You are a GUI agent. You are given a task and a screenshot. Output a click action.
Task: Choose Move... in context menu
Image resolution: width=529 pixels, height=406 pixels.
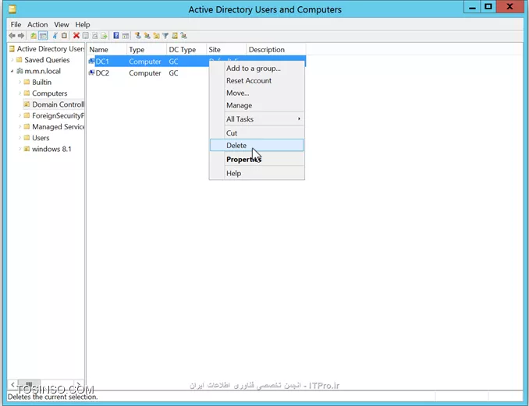point(257,93)
